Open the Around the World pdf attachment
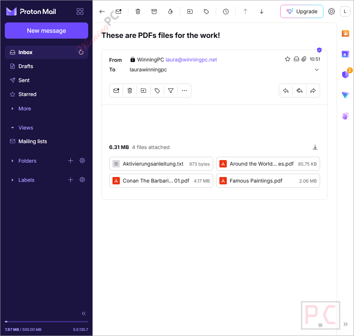This screenshot has height=336, width=354. tap(268, 164)
